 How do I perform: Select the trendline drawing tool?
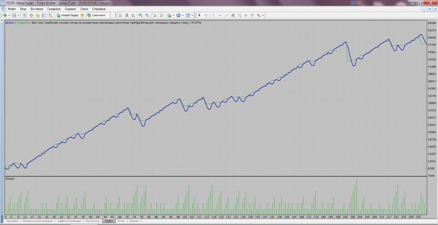[x=227, y=15]
